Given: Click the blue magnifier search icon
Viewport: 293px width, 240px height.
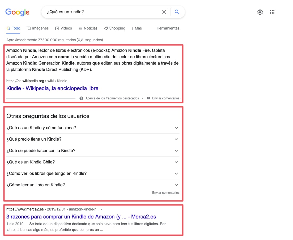Looking at the screenshot, I should click(x=177, y=12).
